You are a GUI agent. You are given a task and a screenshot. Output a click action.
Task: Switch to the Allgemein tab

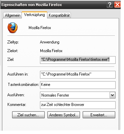[12, 15]
